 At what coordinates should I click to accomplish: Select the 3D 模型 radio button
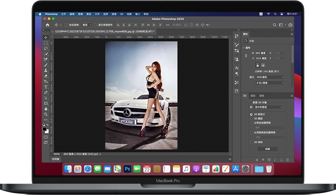(x=251, y=118)
